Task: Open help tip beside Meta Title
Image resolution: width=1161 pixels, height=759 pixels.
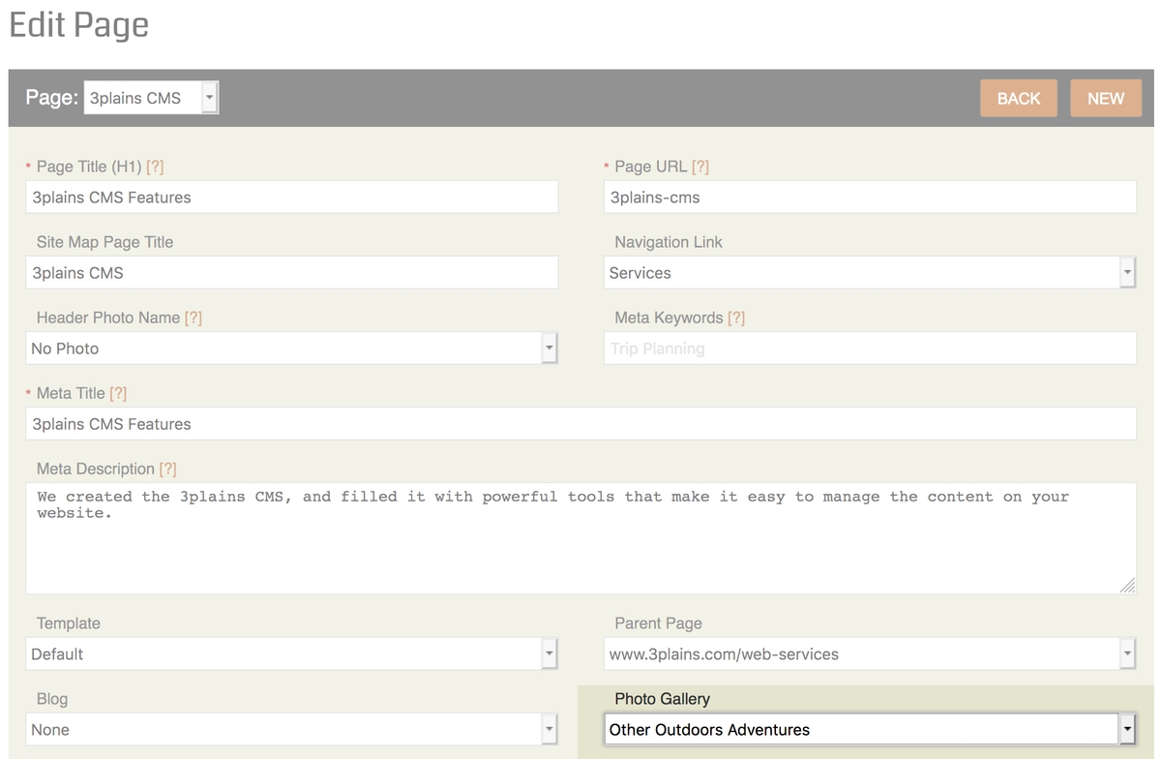Action: coord(118,393)
